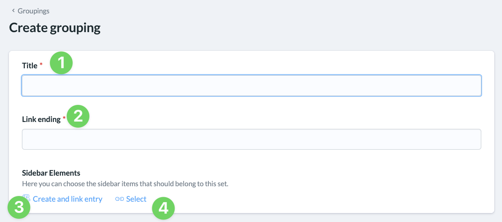The width and height of the screenshot is (502, 222).
Task: Click the Create grouping page heading
Action: [55, 28]
